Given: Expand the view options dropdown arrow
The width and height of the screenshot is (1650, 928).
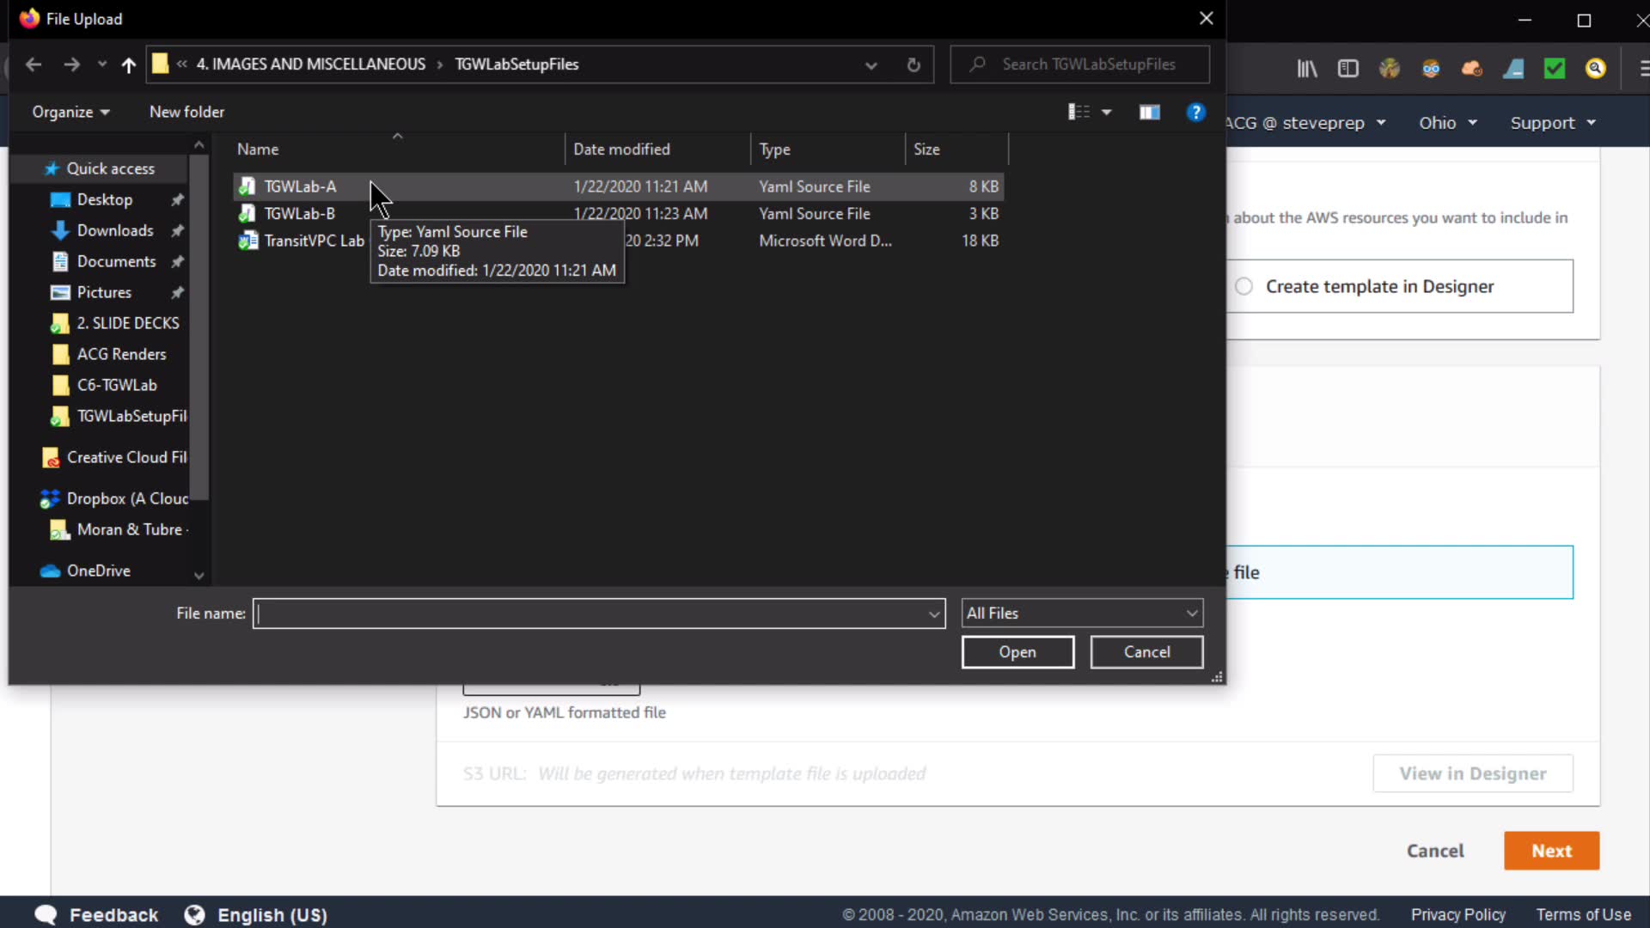Looking at the screenshot, I should (x=1107, y=113).
